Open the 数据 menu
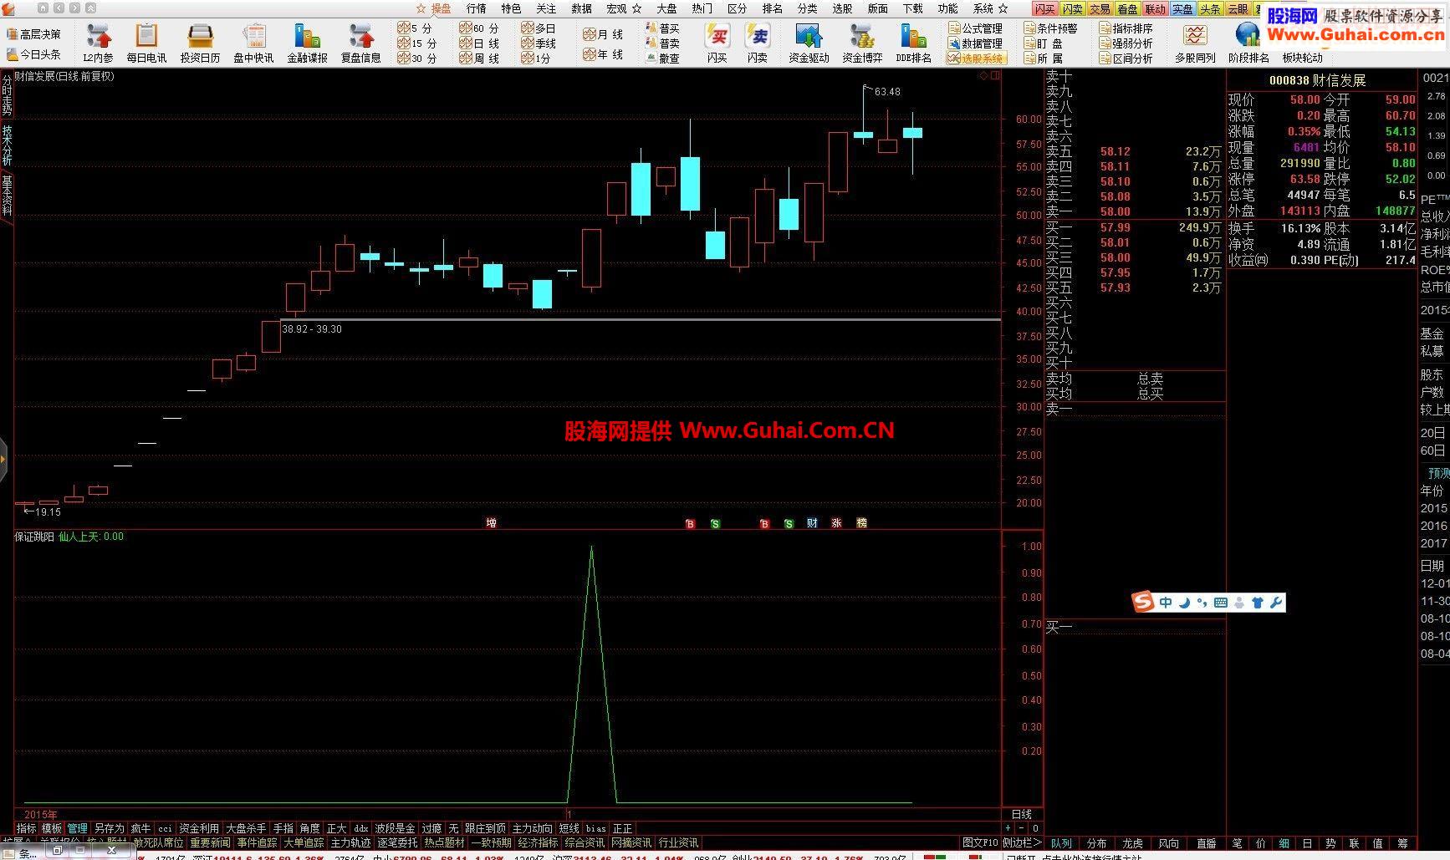The height and width of the screenshot is (860, 1450). 581,8
